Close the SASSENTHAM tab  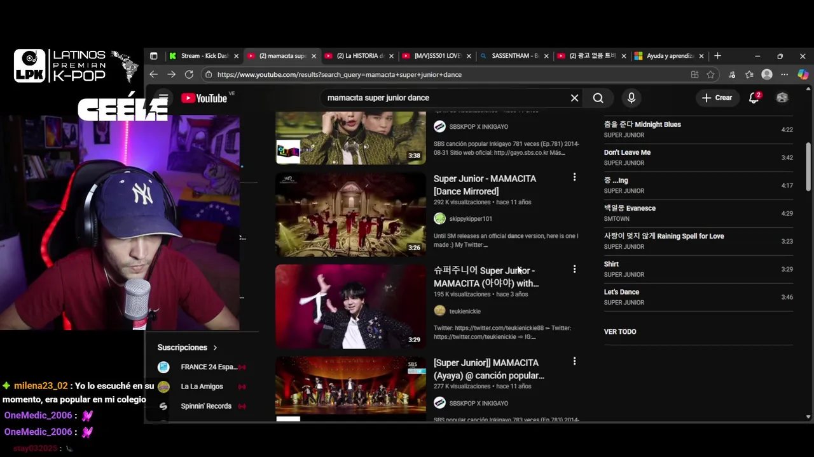click(x=546, y=56)
